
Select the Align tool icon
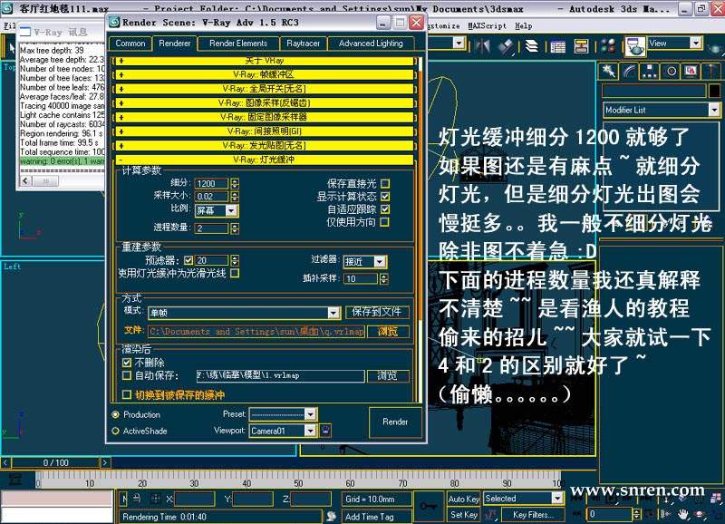coord(506,46)
